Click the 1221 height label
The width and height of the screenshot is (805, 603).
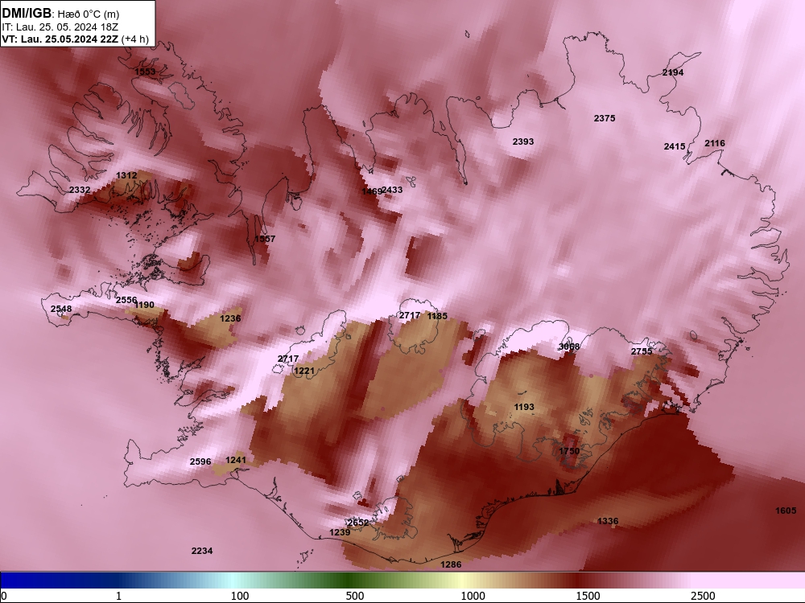304,371
